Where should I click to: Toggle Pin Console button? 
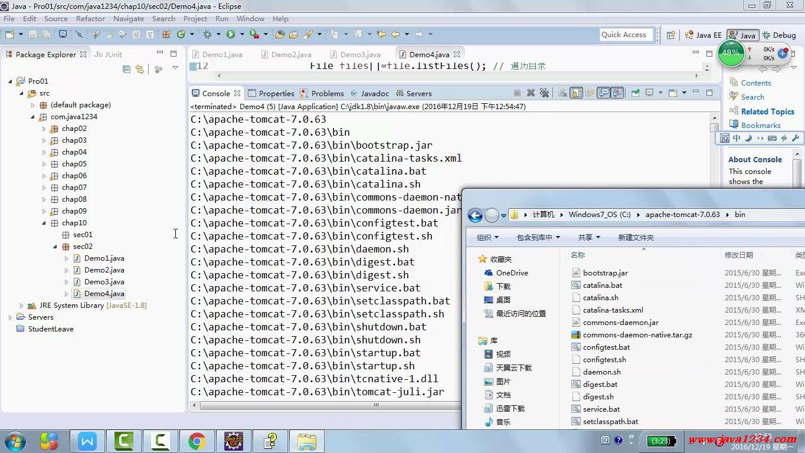pos(635,93)
